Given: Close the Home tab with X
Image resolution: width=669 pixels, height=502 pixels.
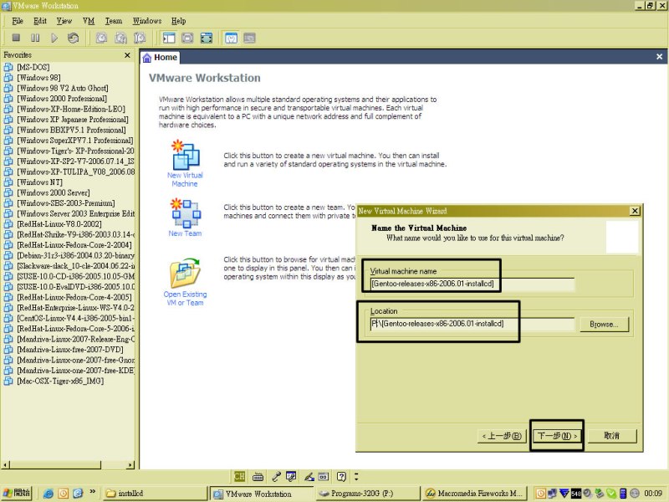Looking at the screenshot, I should tap(659, 56).
